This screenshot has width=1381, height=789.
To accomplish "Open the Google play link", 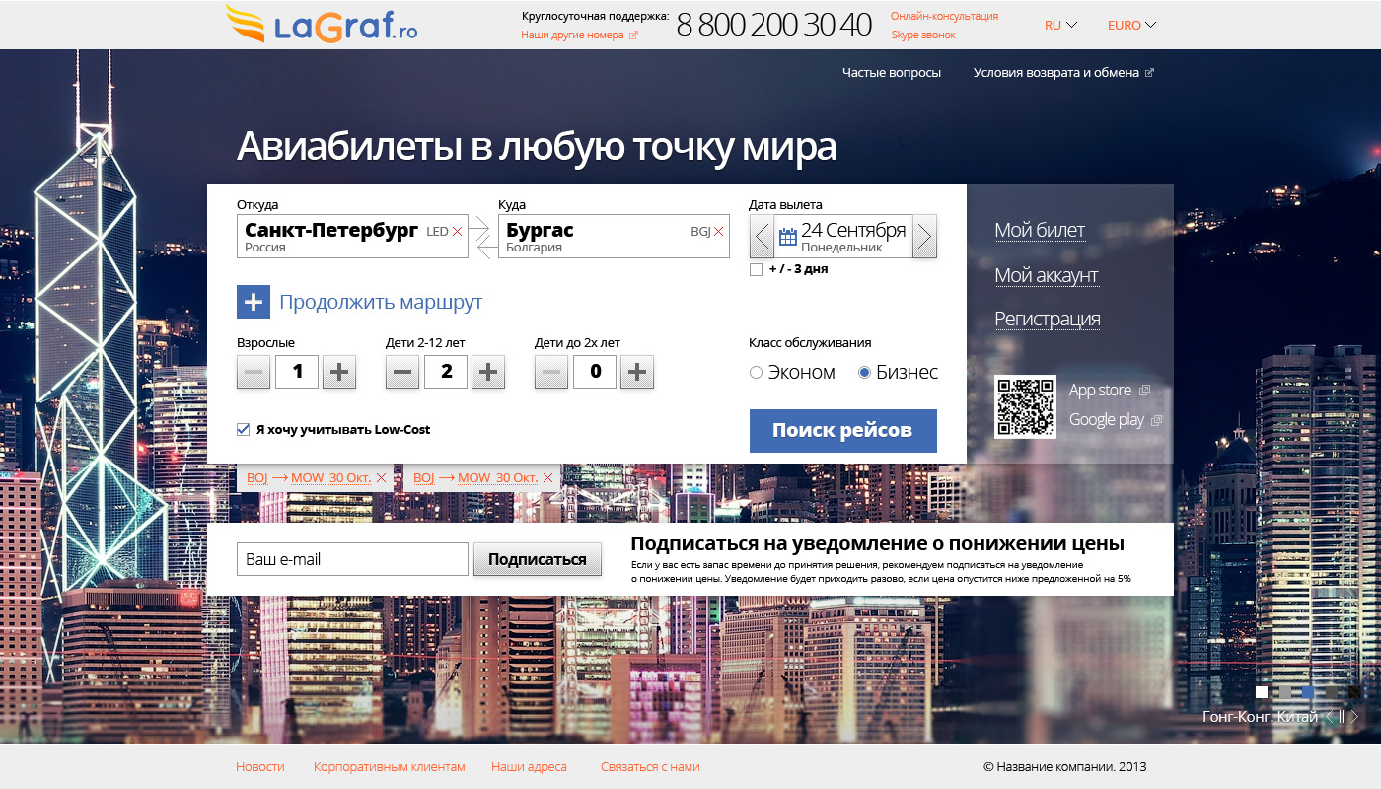I will click(x=1107, y=419).
